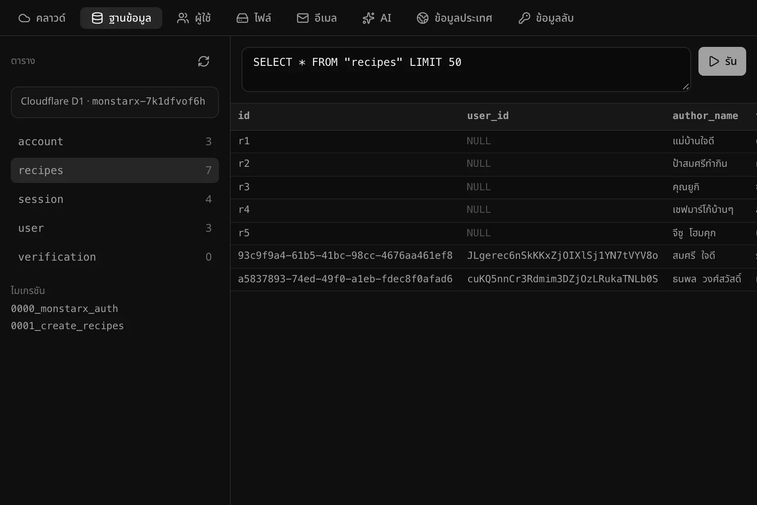Switch to the ผู้ใช้ tab
The width and height of the screenshot is (757, 505).
point(194,18)
